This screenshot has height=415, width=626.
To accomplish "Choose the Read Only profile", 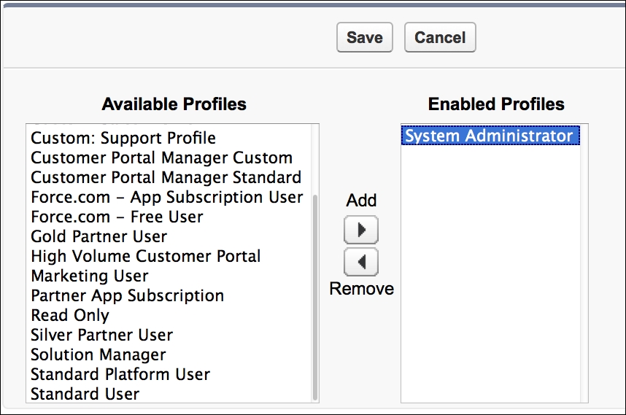I will point(70,315).
